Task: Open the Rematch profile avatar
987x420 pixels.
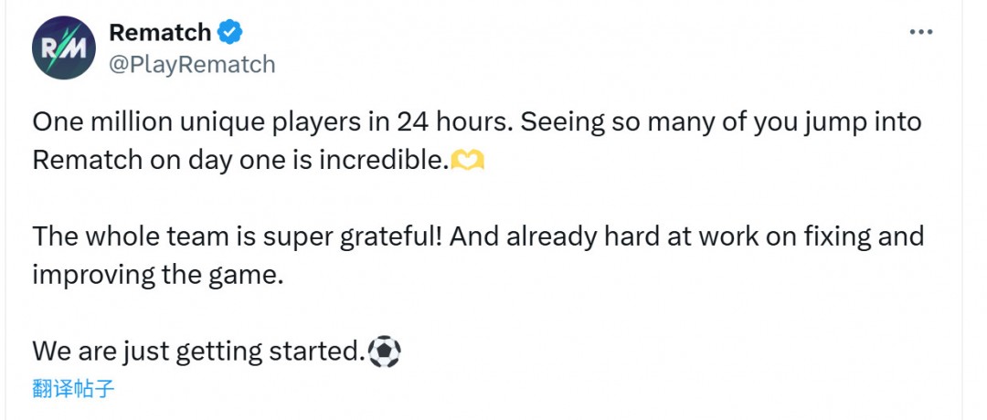Action: tap(64, 47)
